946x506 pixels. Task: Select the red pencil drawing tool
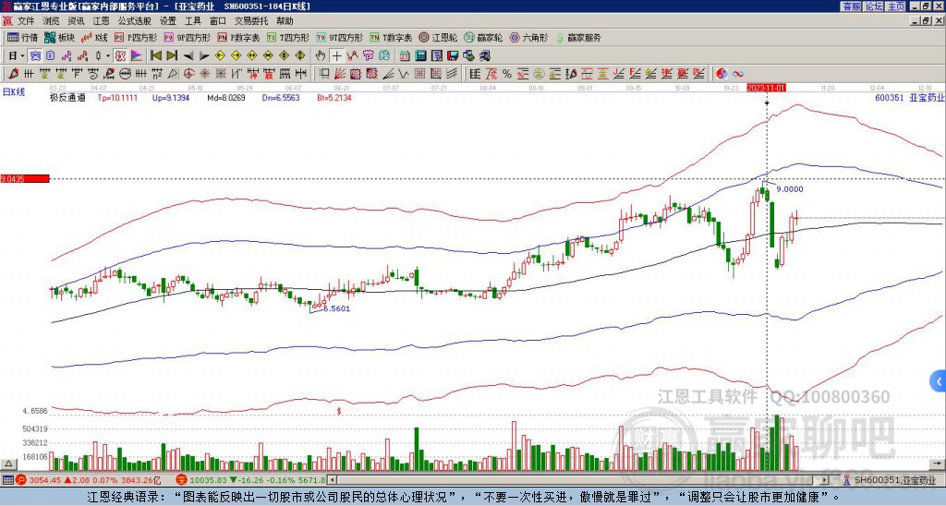[13, 74]
